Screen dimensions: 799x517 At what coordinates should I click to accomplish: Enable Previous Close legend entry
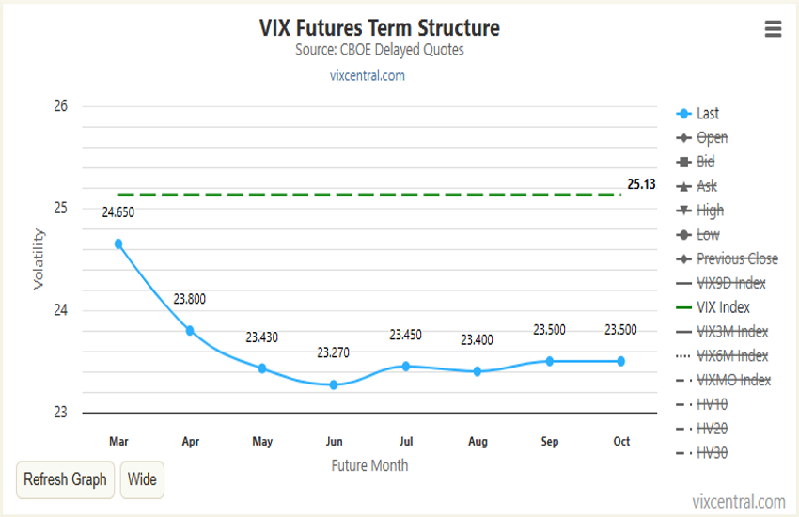coord(737,259)
